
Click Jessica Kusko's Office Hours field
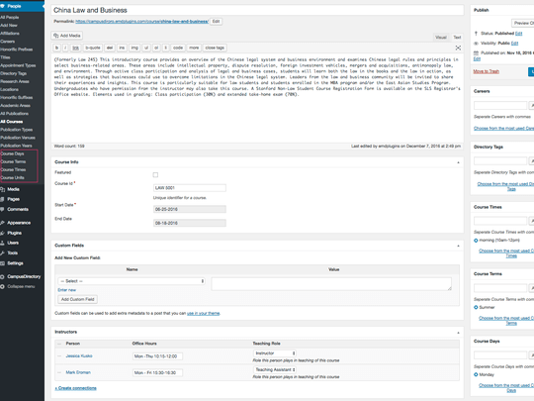click(157, 356)
